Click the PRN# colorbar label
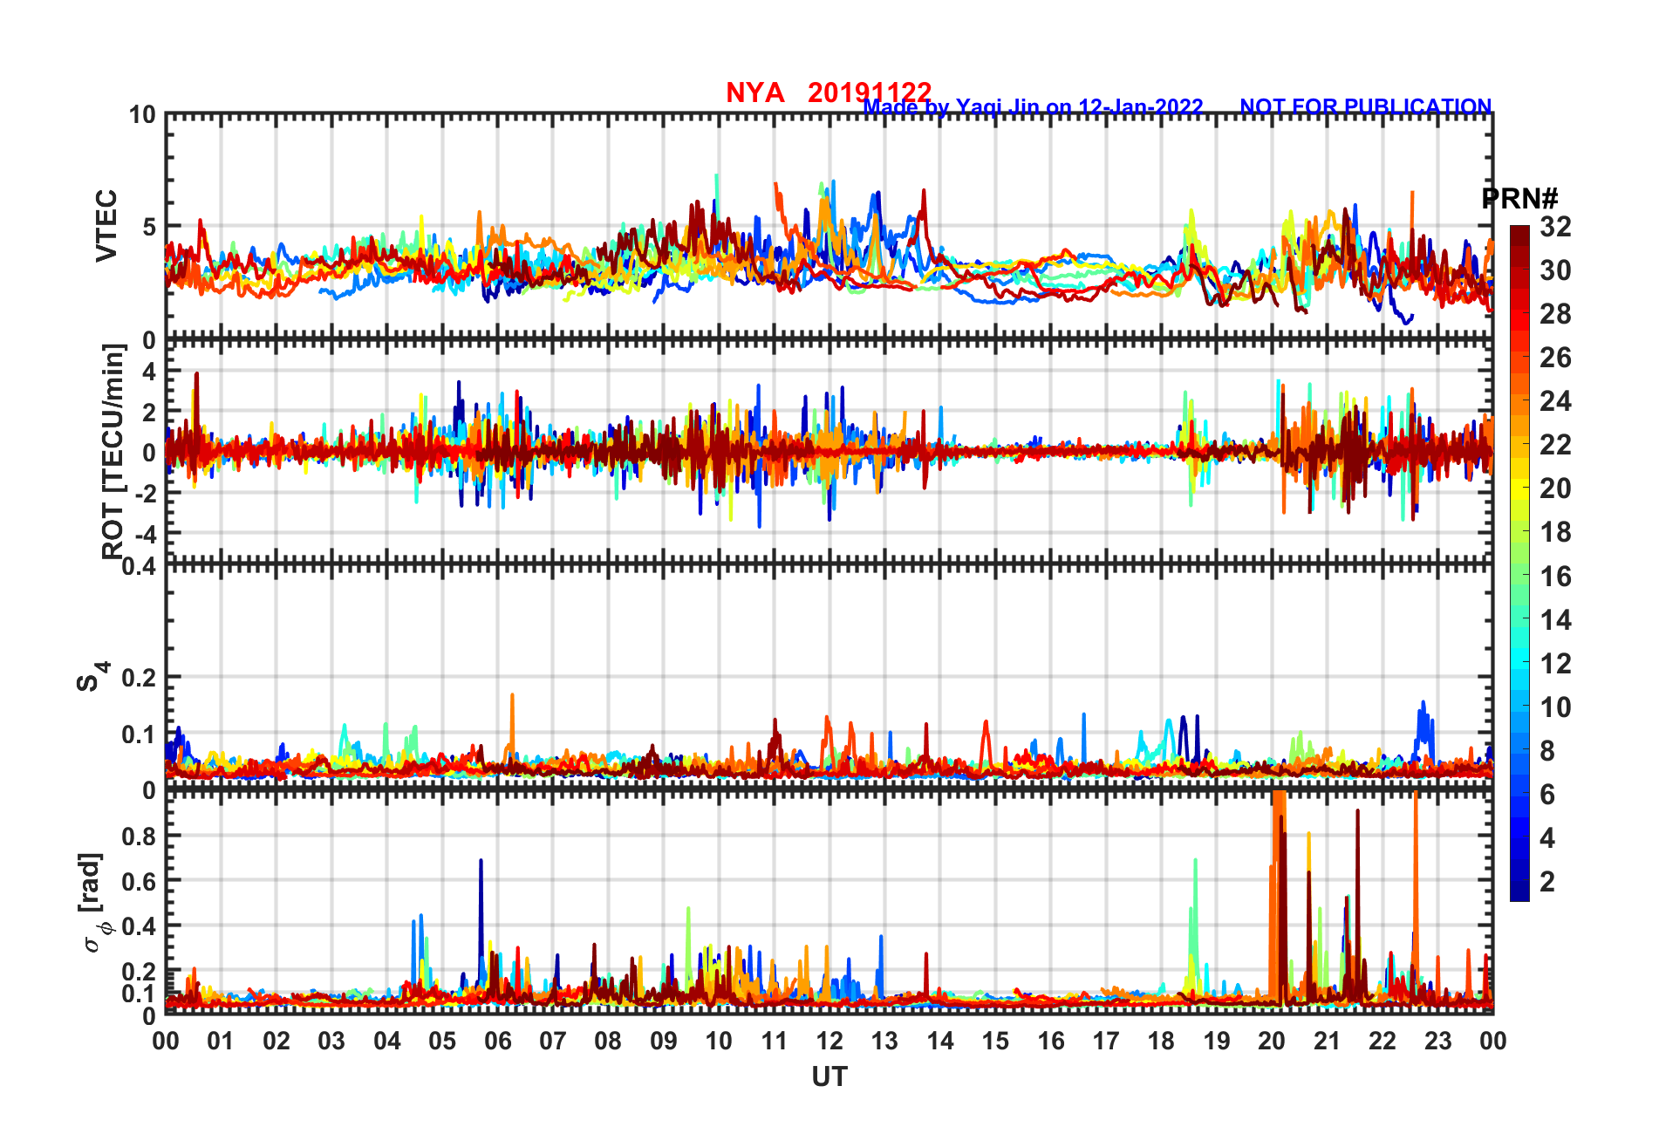The height and width of the screenshot is (1127, 1659). (x=1519, y=199)
